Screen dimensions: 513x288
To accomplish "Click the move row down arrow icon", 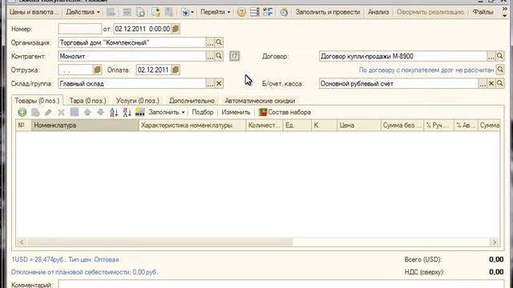I will tap(100, 112).
